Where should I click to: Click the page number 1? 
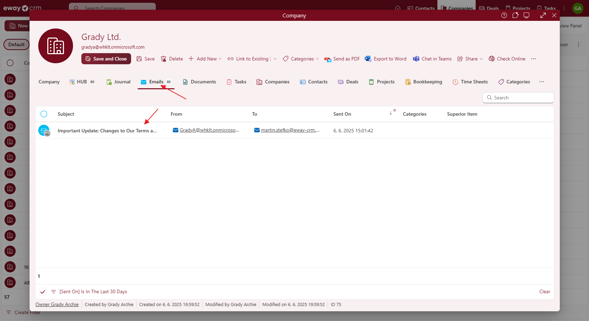tap(39, 276)
